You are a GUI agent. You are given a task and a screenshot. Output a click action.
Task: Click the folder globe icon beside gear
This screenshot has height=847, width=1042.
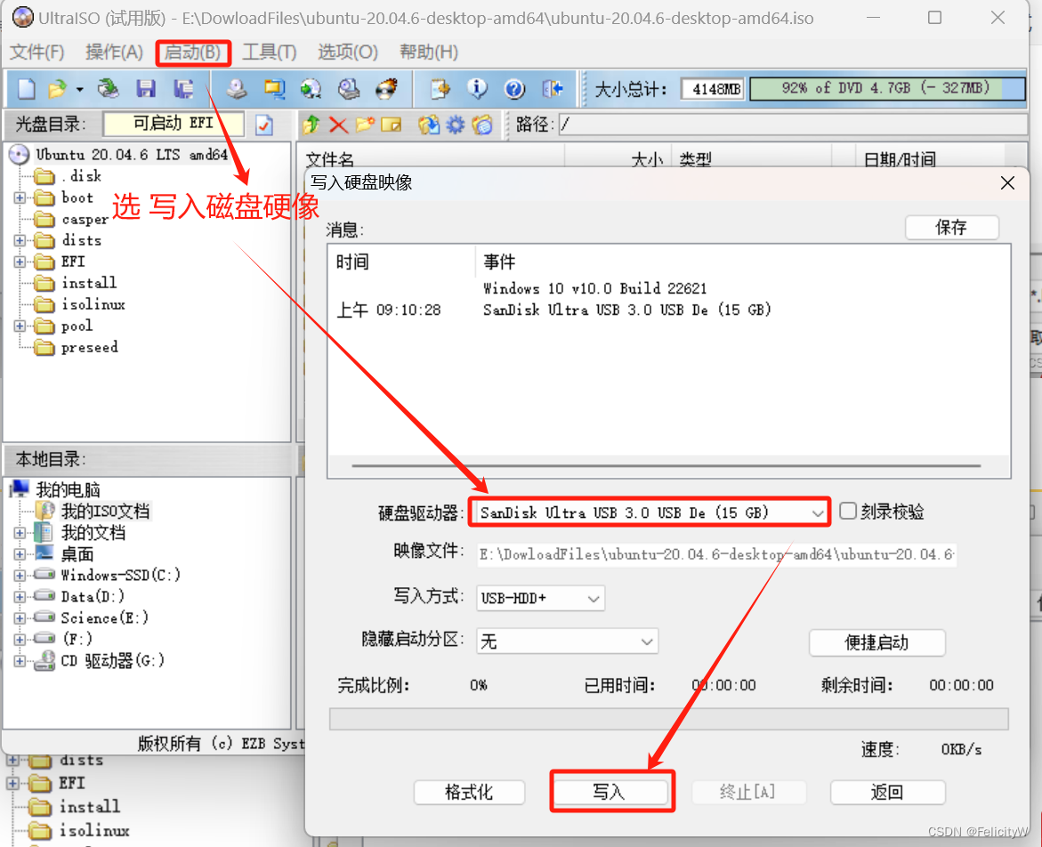(482, 125)
